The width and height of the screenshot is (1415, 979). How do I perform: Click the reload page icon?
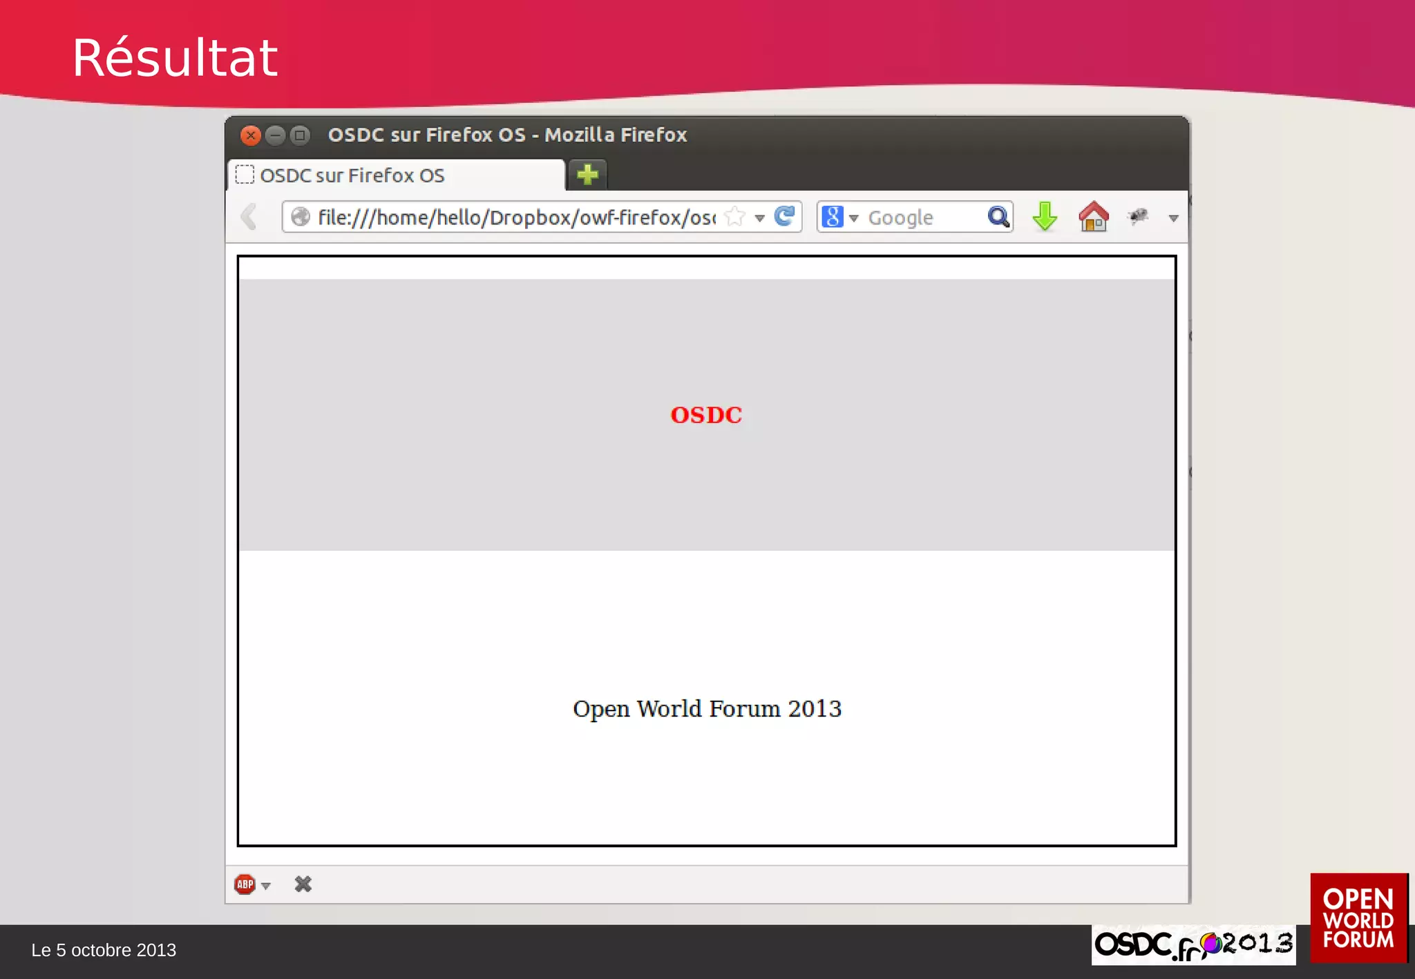(x=784, y=217)
